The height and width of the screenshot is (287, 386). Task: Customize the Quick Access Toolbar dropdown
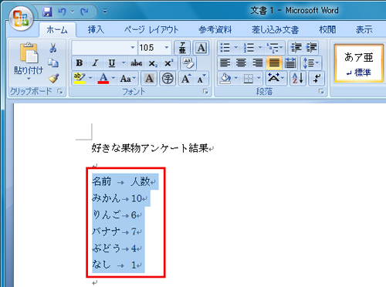coord(105,12)
